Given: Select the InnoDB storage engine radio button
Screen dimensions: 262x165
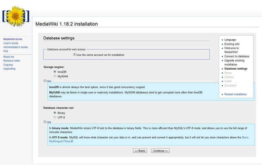Looking at the screenshot, I should point(55,72).
